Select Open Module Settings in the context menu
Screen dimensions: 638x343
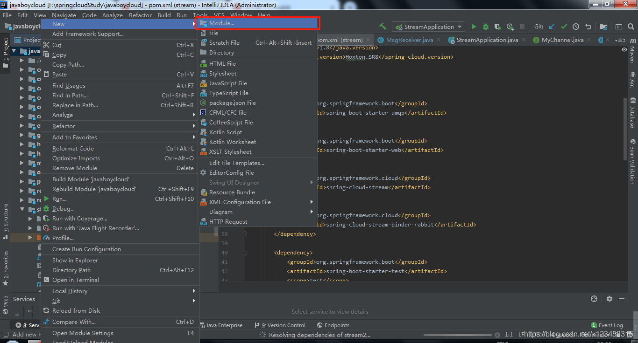(120, 333)
